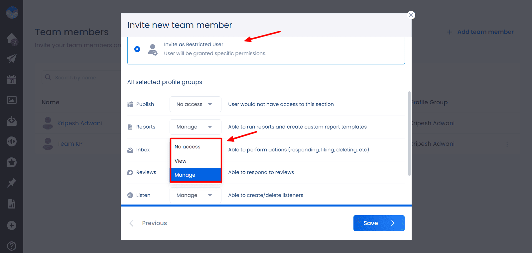Click the Save button
This screenshot has width=532, height=253.
pos(379,223)
